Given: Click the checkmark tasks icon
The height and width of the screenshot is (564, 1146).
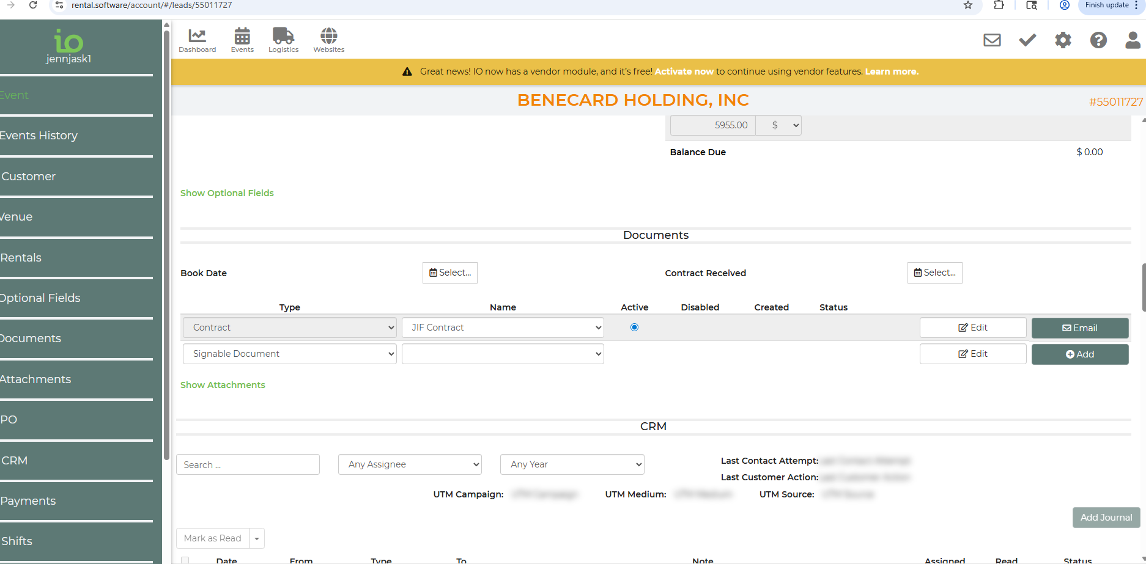Looking at the screenshot, I should click(x=1027, y=40).
